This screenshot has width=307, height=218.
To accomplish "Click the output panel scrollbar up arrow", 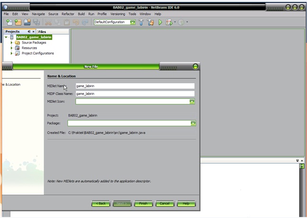I will click(x=302, y=166).
